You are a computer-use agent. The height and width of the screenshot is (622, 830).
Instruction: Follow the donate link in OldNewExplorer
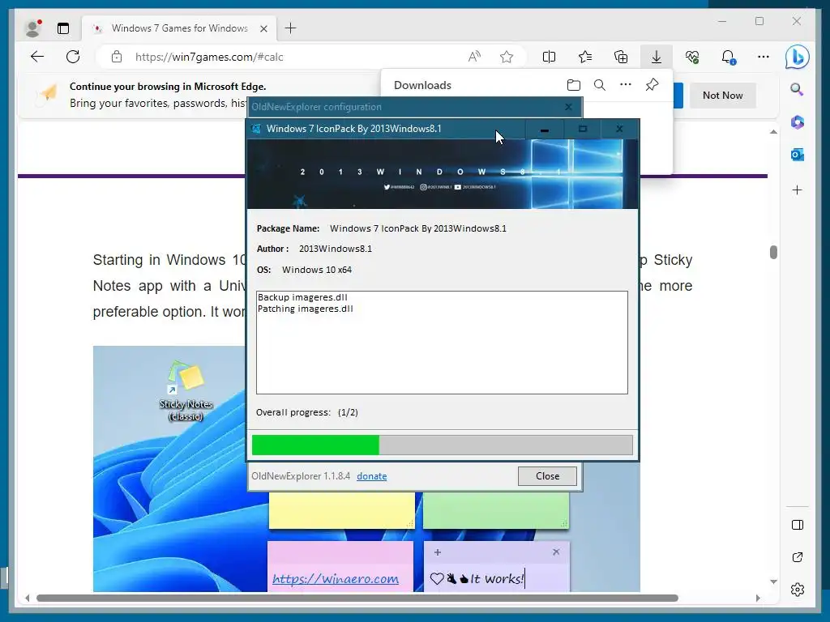tap(371, 476)
